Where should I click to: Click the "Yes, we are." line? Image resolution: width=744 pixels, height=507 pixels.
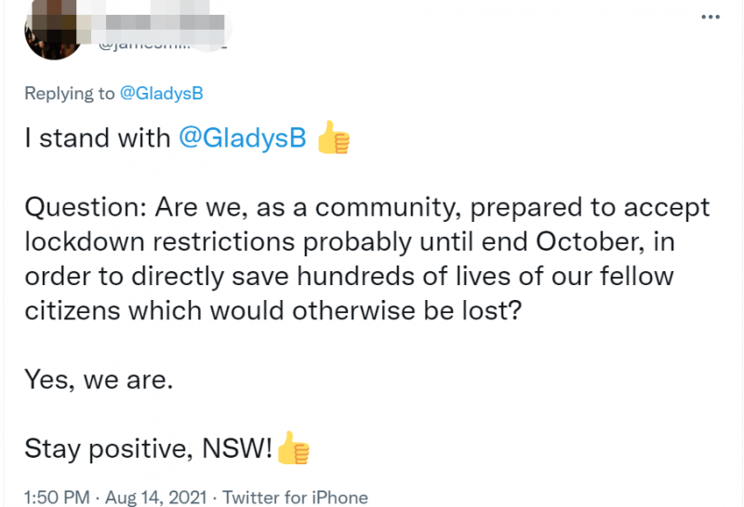(x=99, y=380)
